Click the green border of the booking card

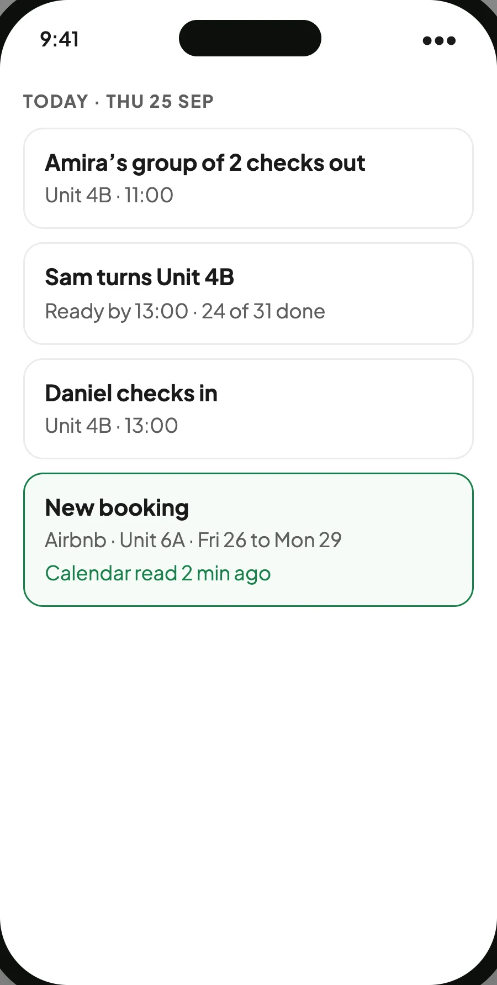248,474
